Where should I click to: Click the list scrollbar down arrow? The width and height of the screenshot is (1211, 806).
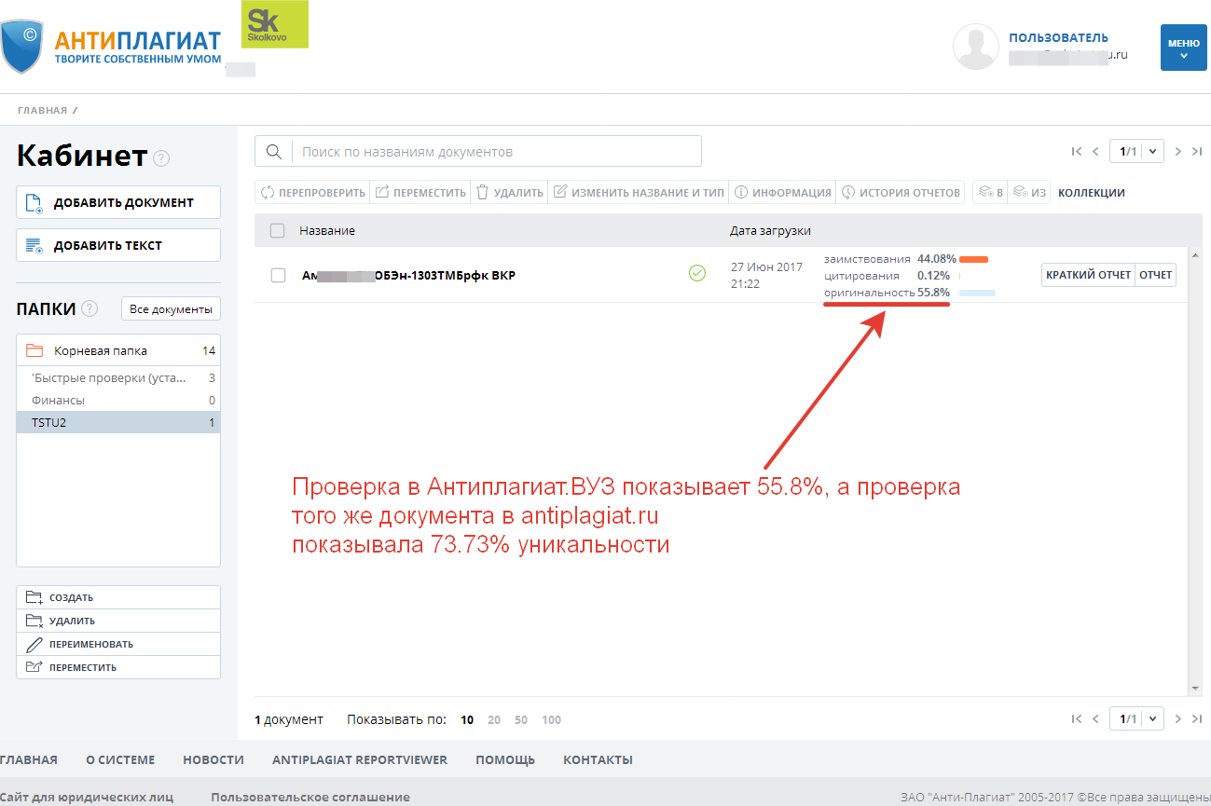point(1196,689)
